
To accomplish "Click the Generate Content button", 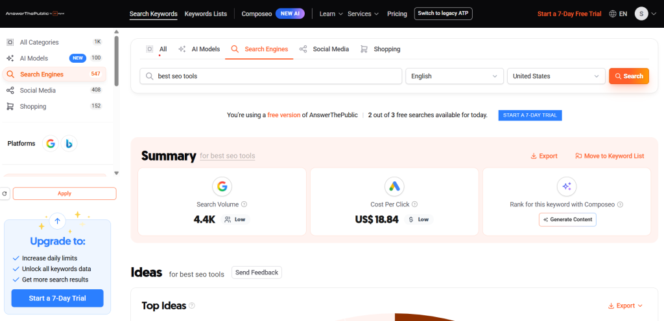I will tap(567, 219).
